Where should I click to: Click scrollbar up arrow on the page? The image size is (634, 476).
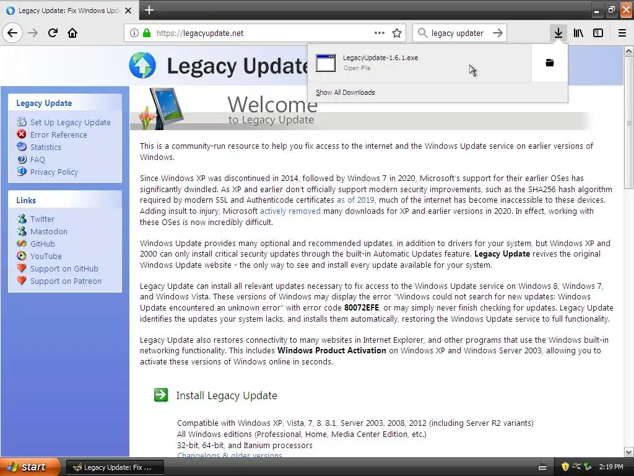pos(628,51)
